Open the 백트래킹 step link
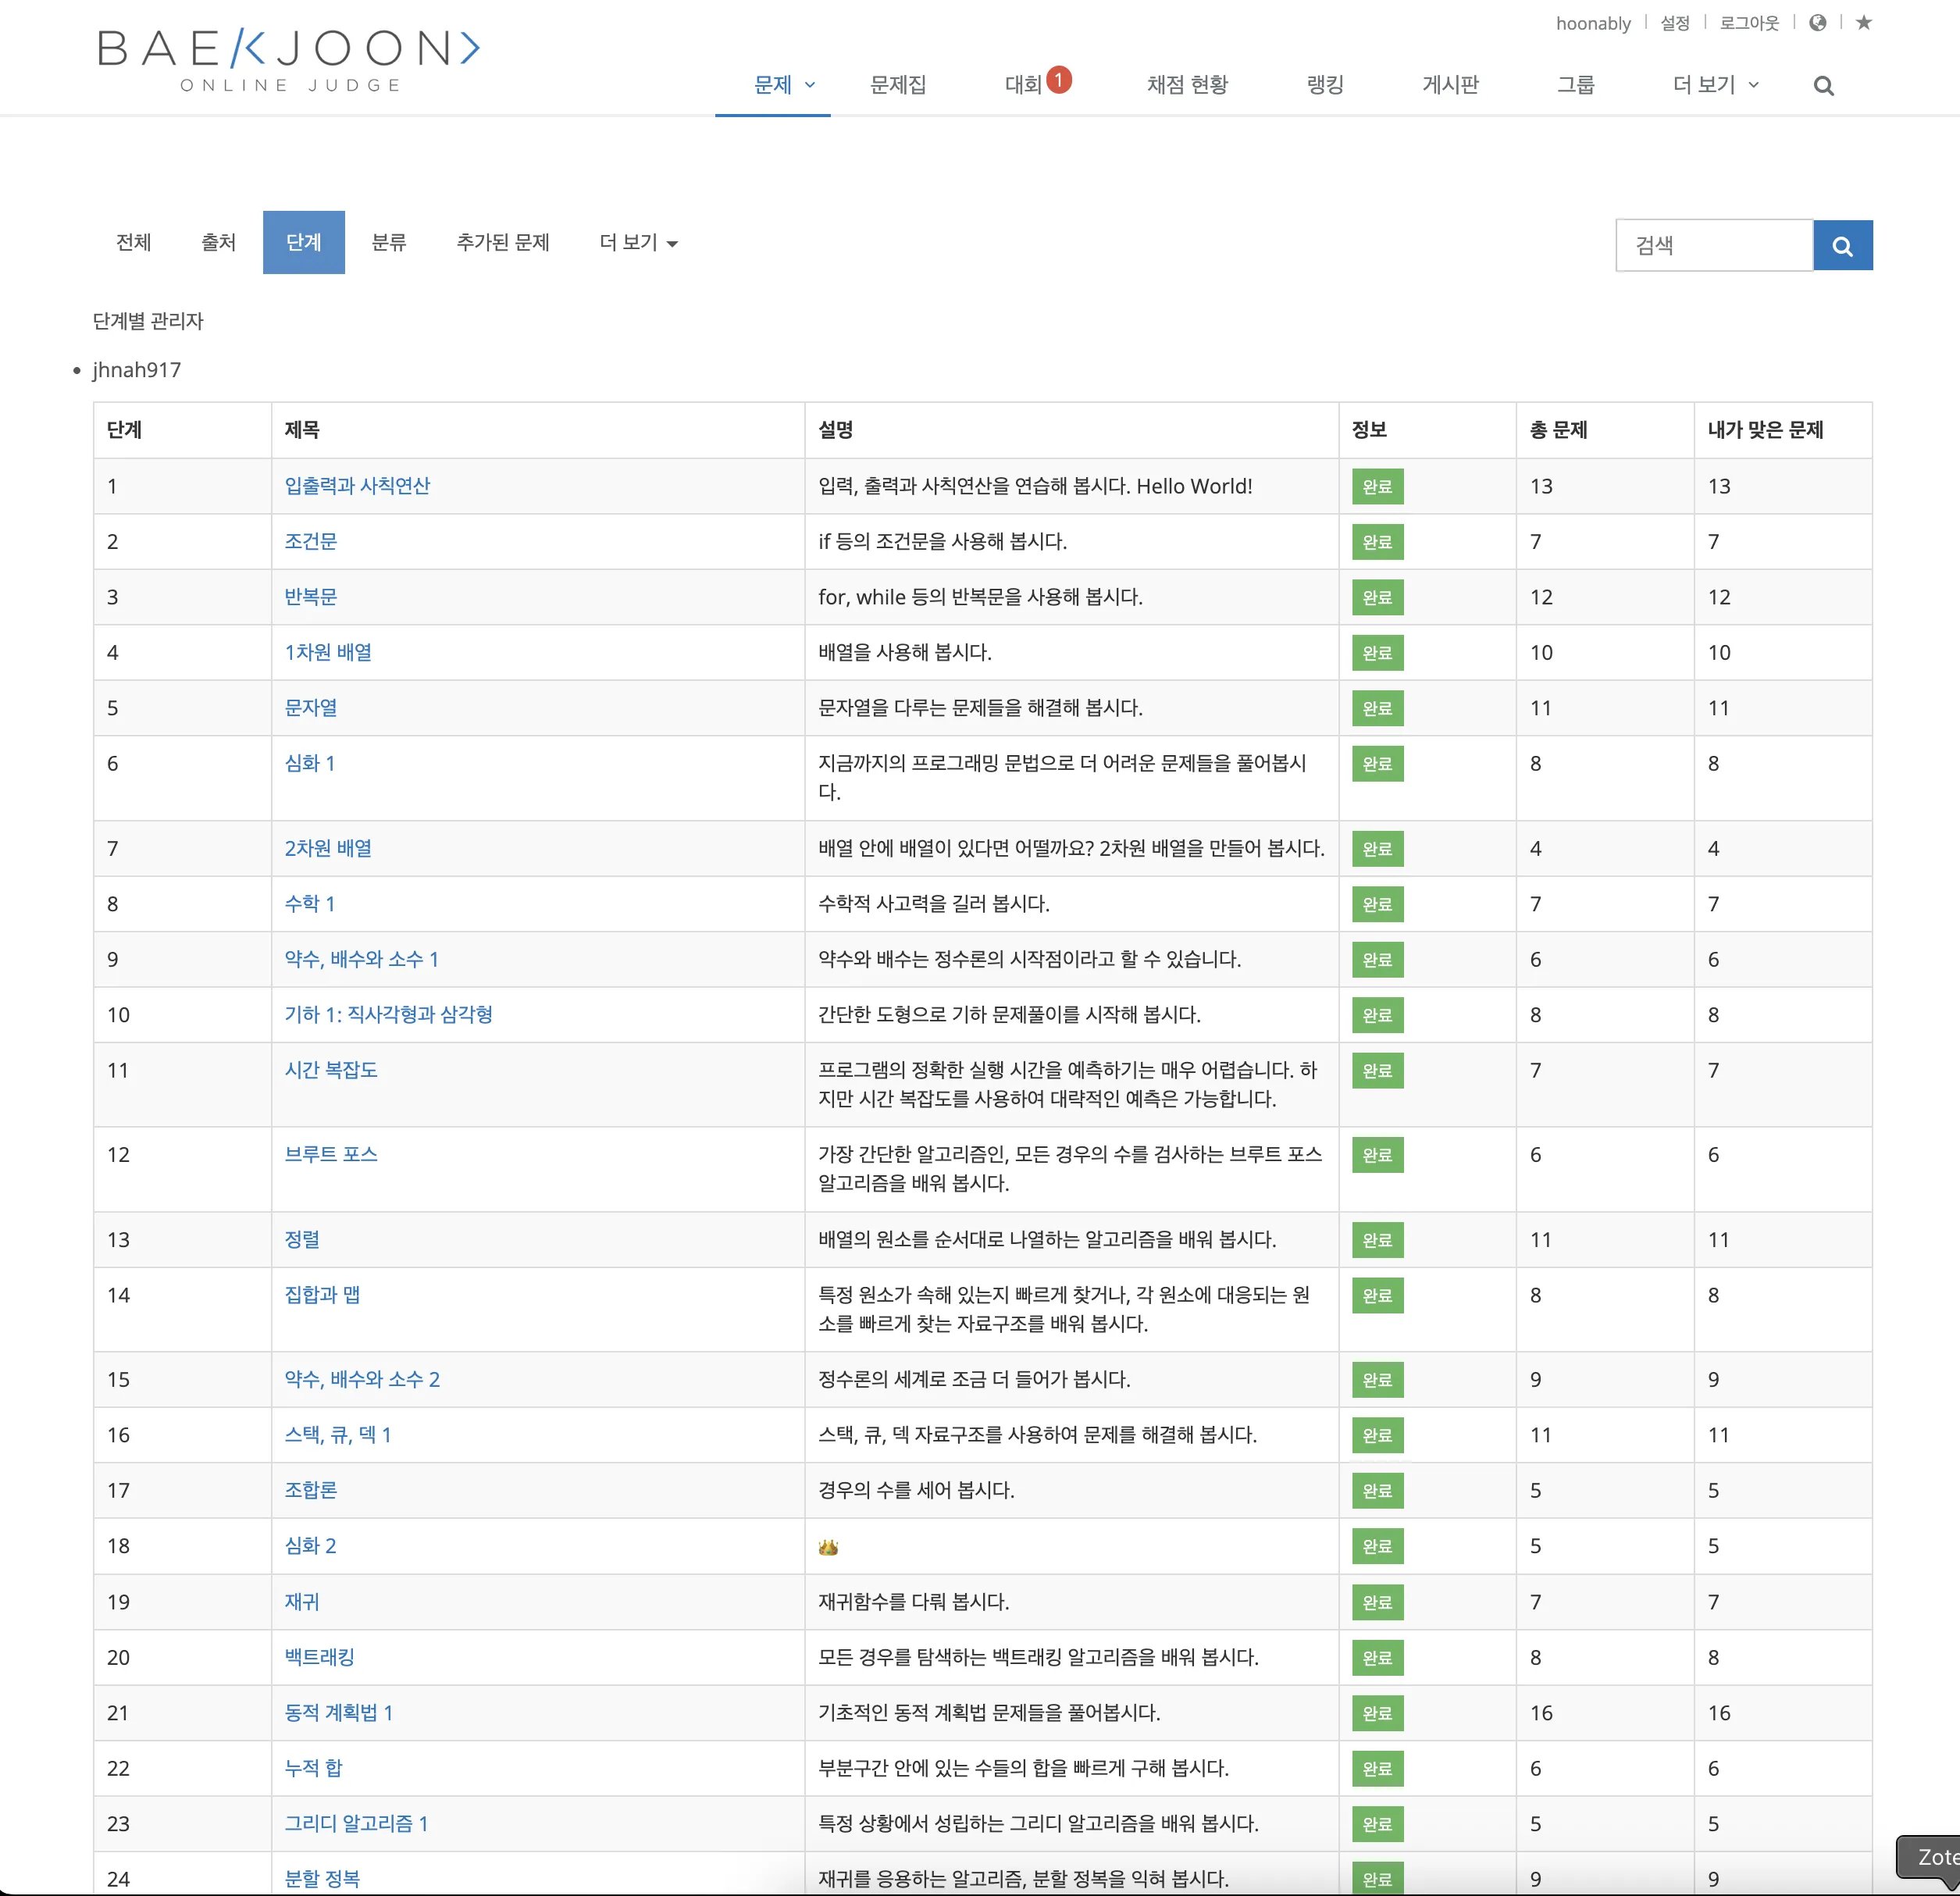The height and width of the screenshot is (1896, 1960). click(x=319, y=1657)
